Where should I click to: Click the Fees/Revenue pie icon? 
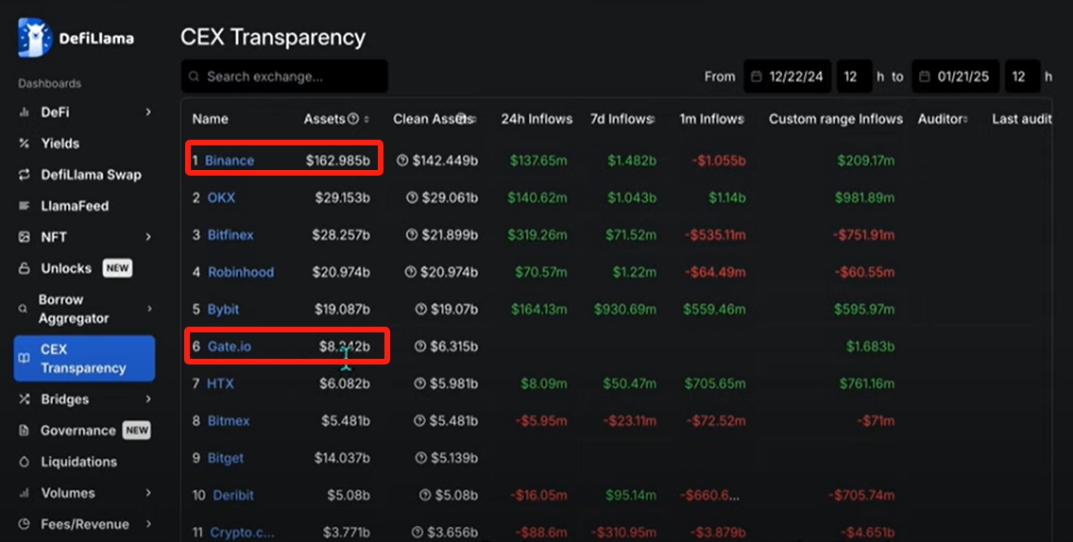[x=24, y=524]
